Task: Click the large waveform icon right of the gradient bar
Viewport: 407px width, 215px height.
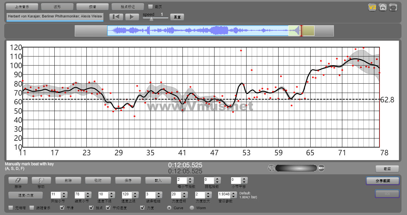Action: click(x=321, y=168)
